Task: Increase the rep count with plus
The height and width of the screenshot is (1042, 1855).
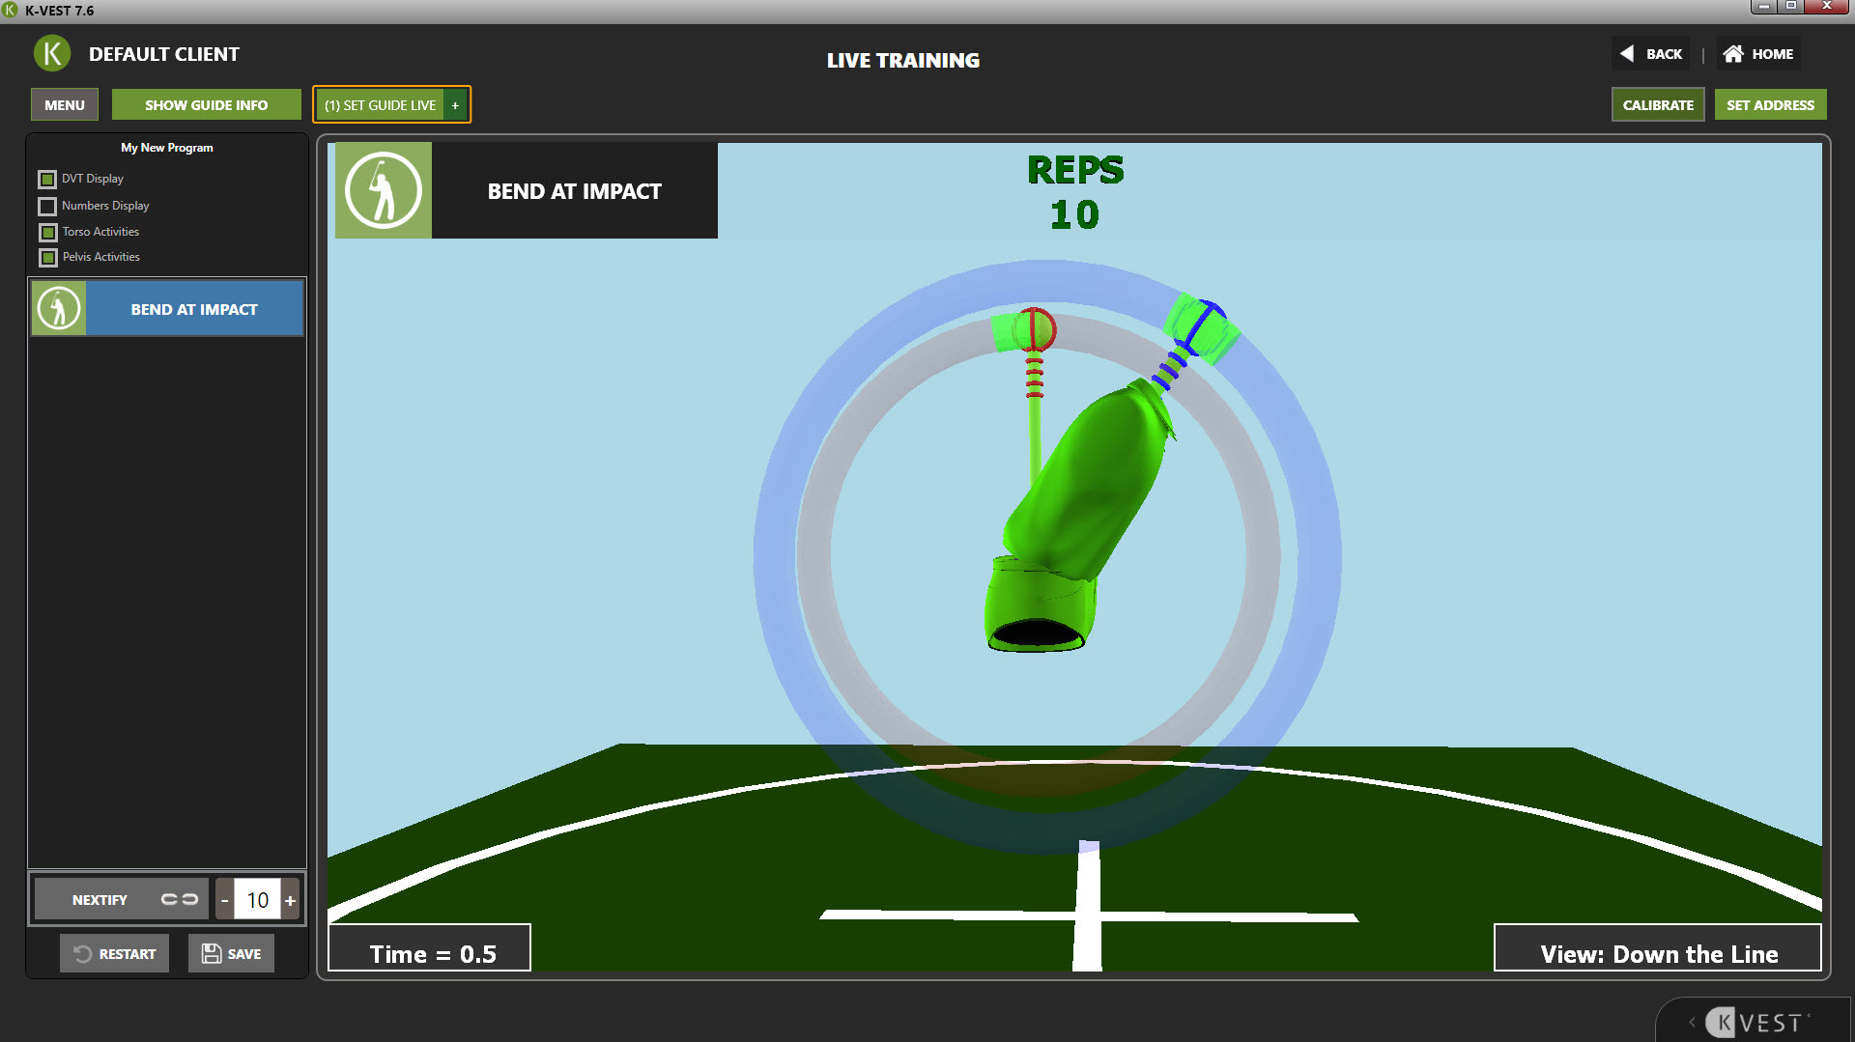Action: [x=290, y=900]
